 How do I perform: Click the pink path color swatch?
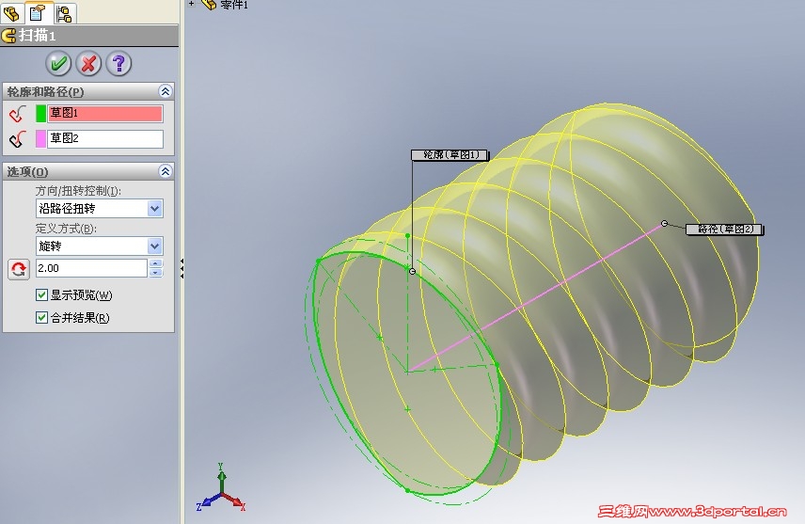pyautogui.click(x=40, y=138)
